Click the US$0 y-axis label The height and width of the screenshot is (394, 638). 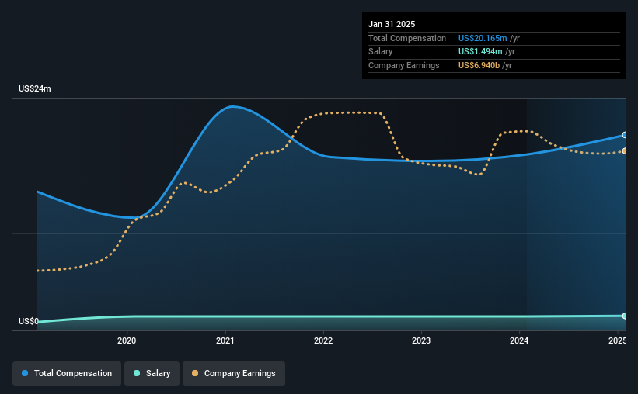[29, 321]
